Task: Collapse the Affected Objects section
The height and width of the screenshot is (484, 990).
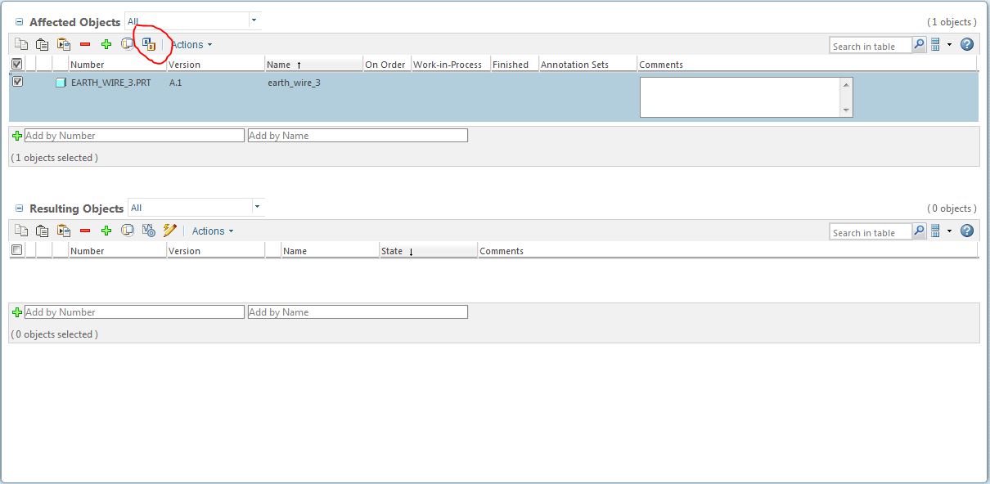Action: pyautogui.click(x=20, y=22)
